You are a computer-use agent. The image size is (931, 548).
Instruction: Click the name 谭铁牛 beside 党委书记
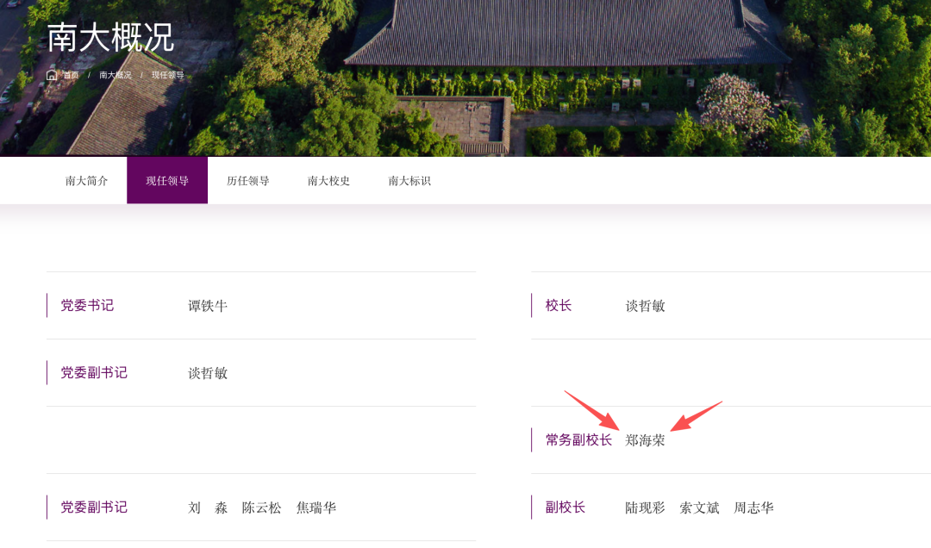[208, 306]
